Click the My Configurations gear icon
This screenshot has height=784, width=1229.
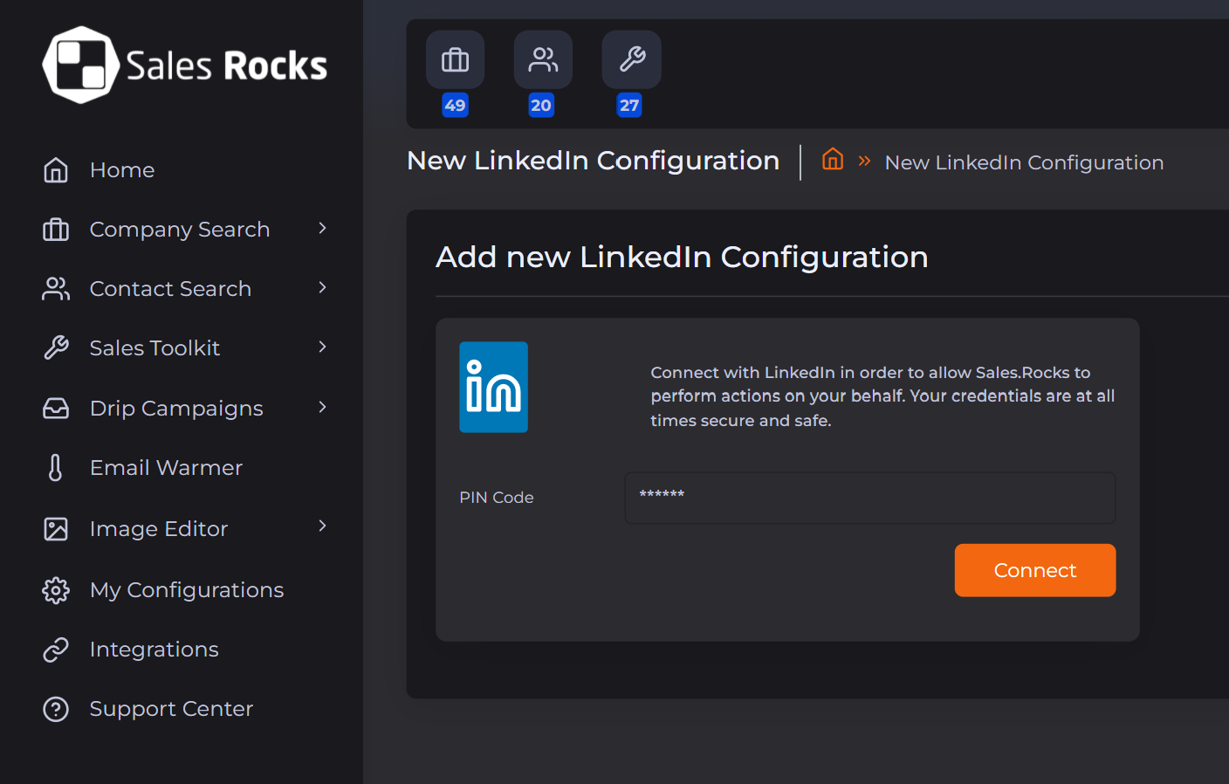pos(56,590)
